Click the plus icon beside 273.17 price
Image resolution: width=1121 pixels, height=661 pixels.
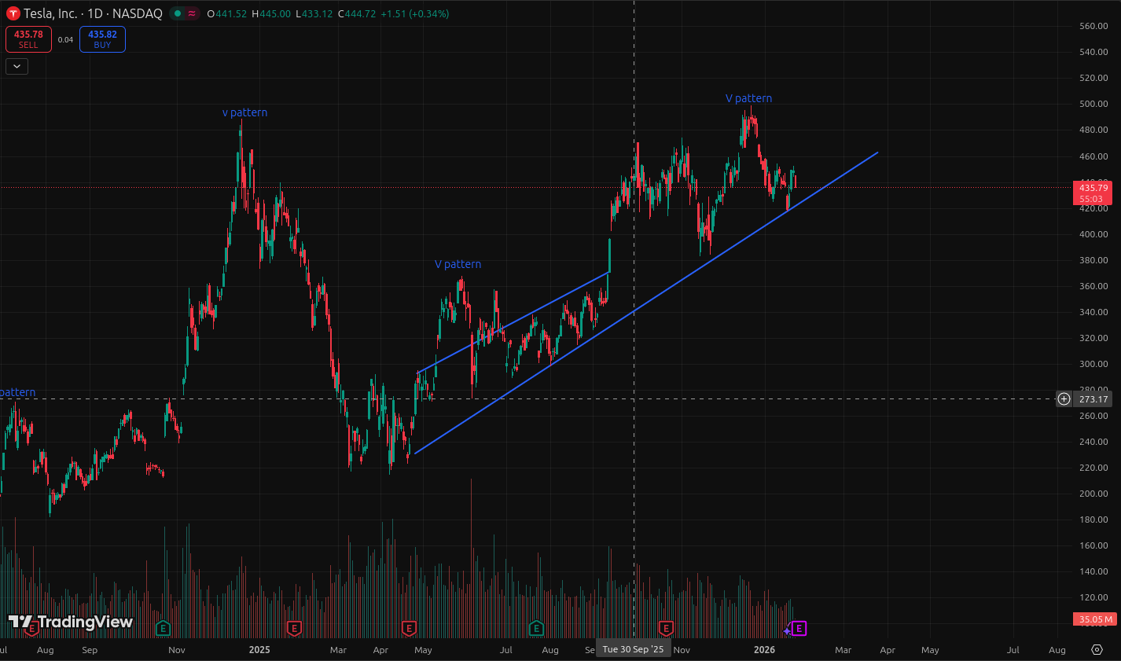[1064, 399]
